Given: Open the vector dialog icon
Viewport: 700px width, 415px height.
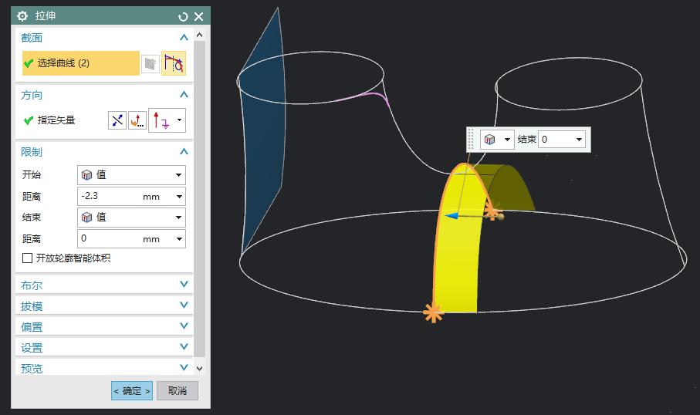Looking at the screenshot, I should [137, 120].
